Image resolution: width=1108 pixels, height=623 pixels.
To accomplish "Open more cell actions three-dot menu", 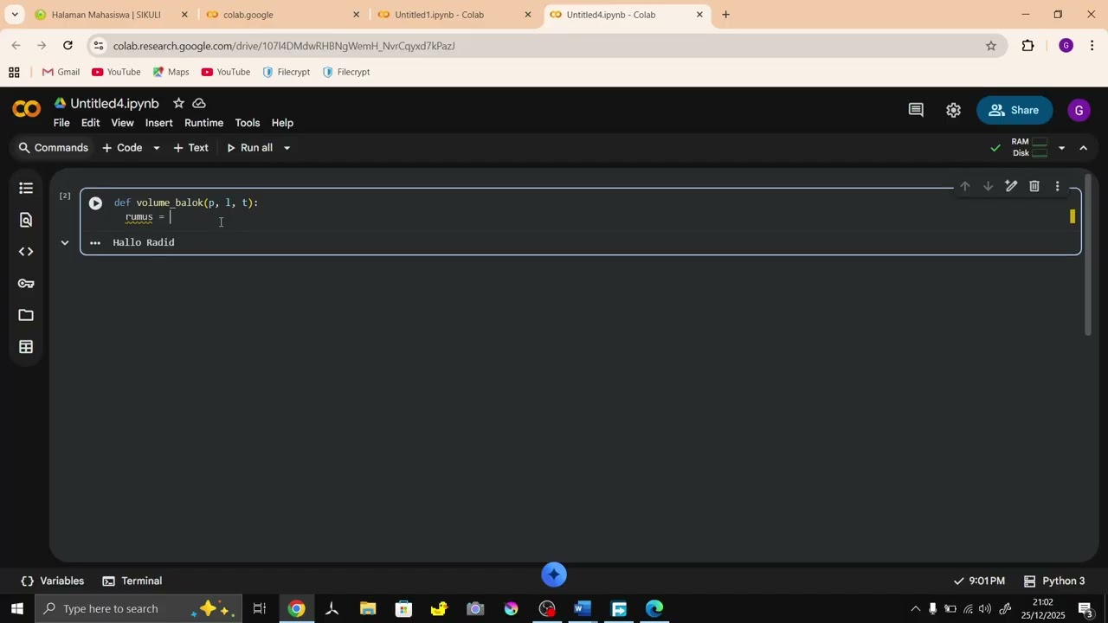I will [x=1057, y=186].
